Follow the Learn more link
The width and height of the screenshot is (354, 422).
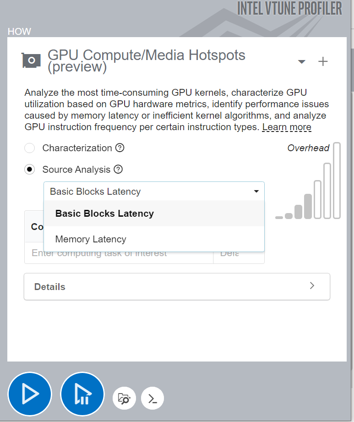(x=287, y=127)
